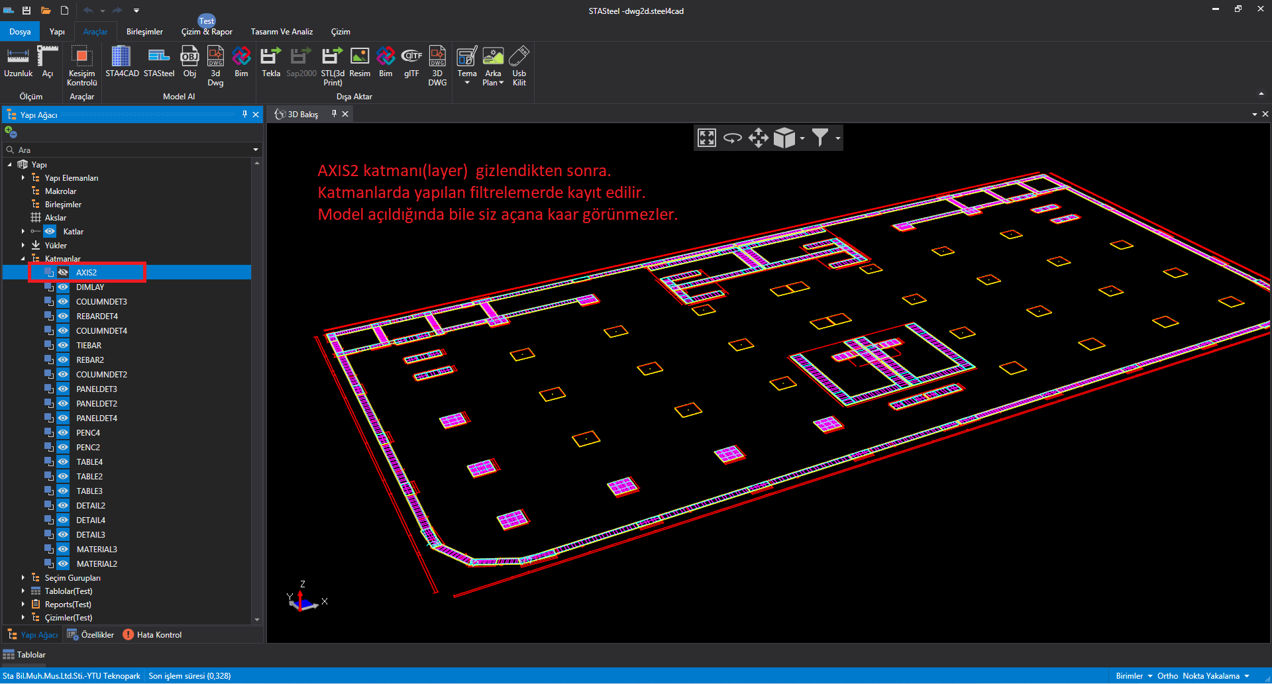
Task: Hide the DIMLAY layer
Action: [x=63, y=287]
